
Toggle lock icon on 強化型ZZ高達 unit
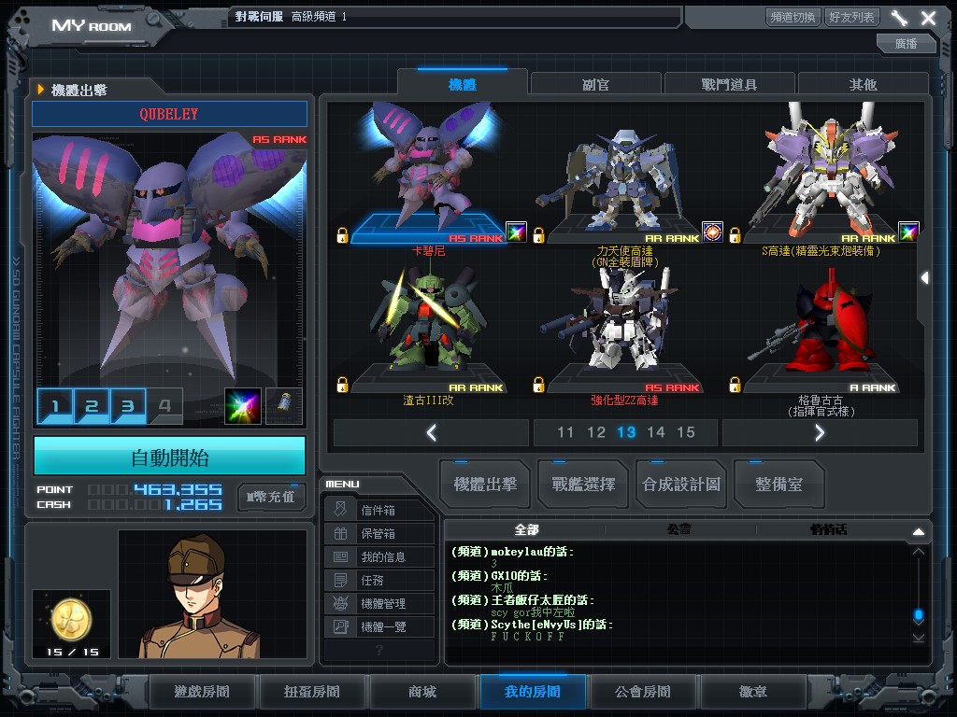pos(538,385)
